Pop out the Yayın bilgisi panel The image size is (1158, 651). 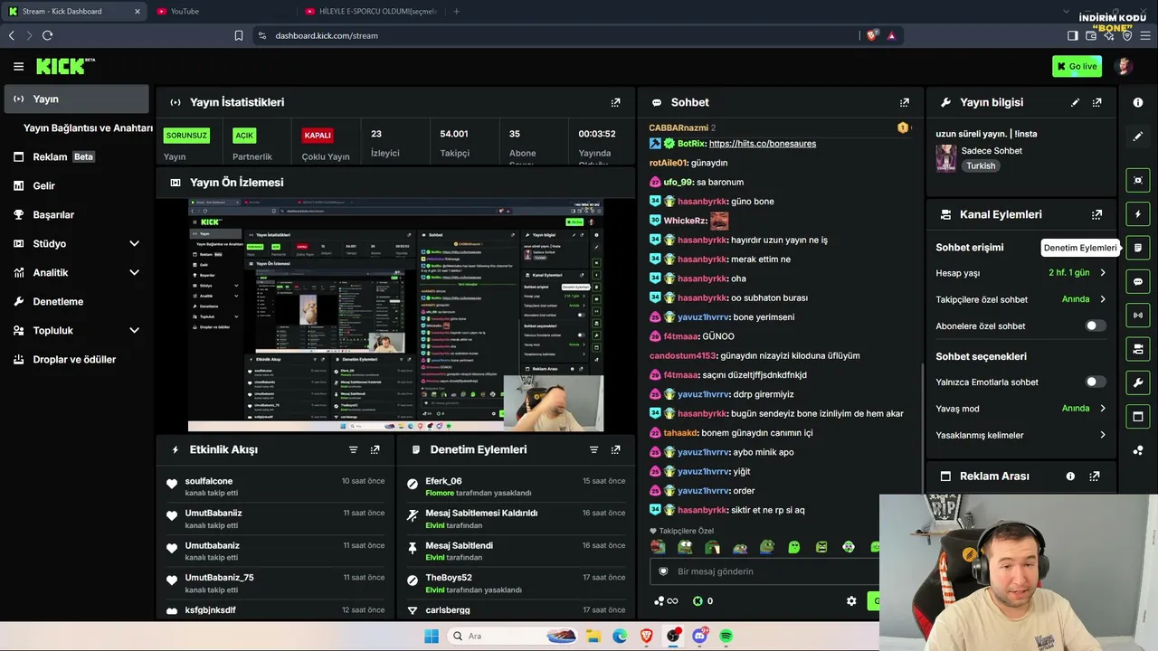pyautogui.click(x=1097, y=102)
